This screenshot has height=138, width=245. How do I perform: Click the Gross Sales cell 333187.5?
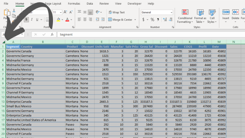click(x=146, y=102)
